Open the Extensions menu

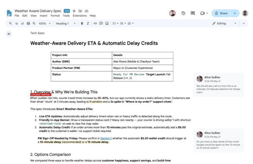click(x=79, y=16)
